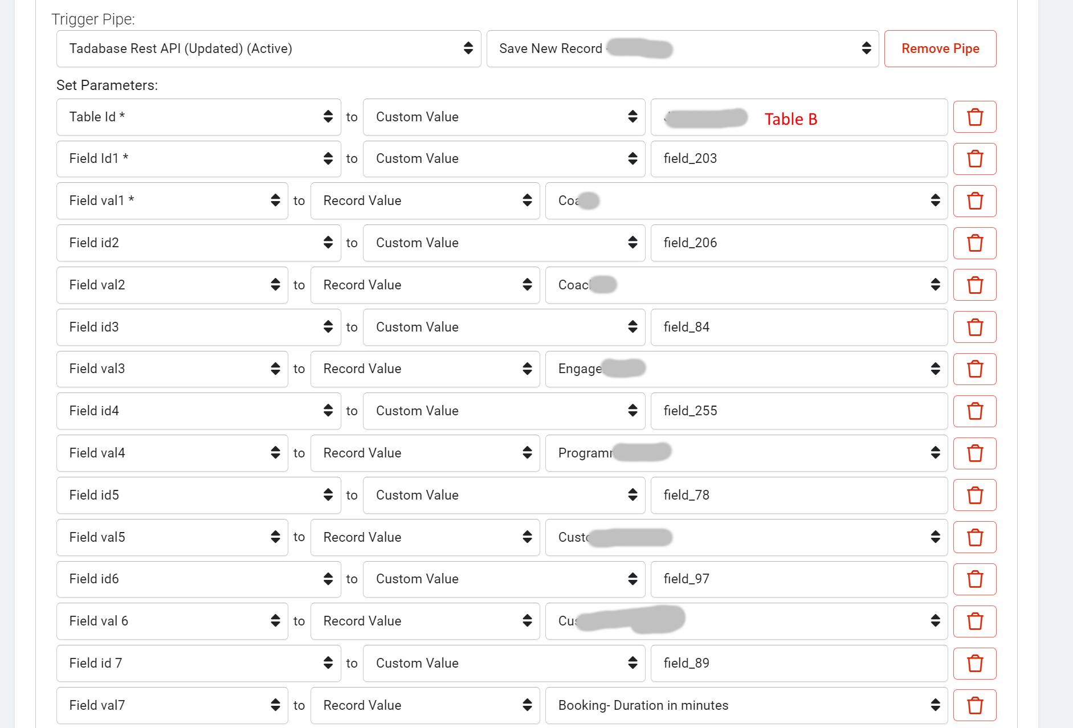This screenshot has height=728, width=1073.
Task: Toggle the Field val7 Record Value dropdown
Action: click(x=425, y=705)
